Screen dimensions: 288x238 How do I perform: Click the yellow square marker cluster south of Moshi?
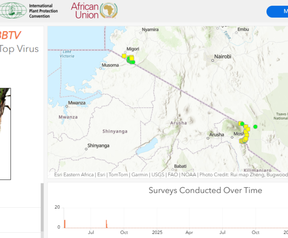point(243,140)
